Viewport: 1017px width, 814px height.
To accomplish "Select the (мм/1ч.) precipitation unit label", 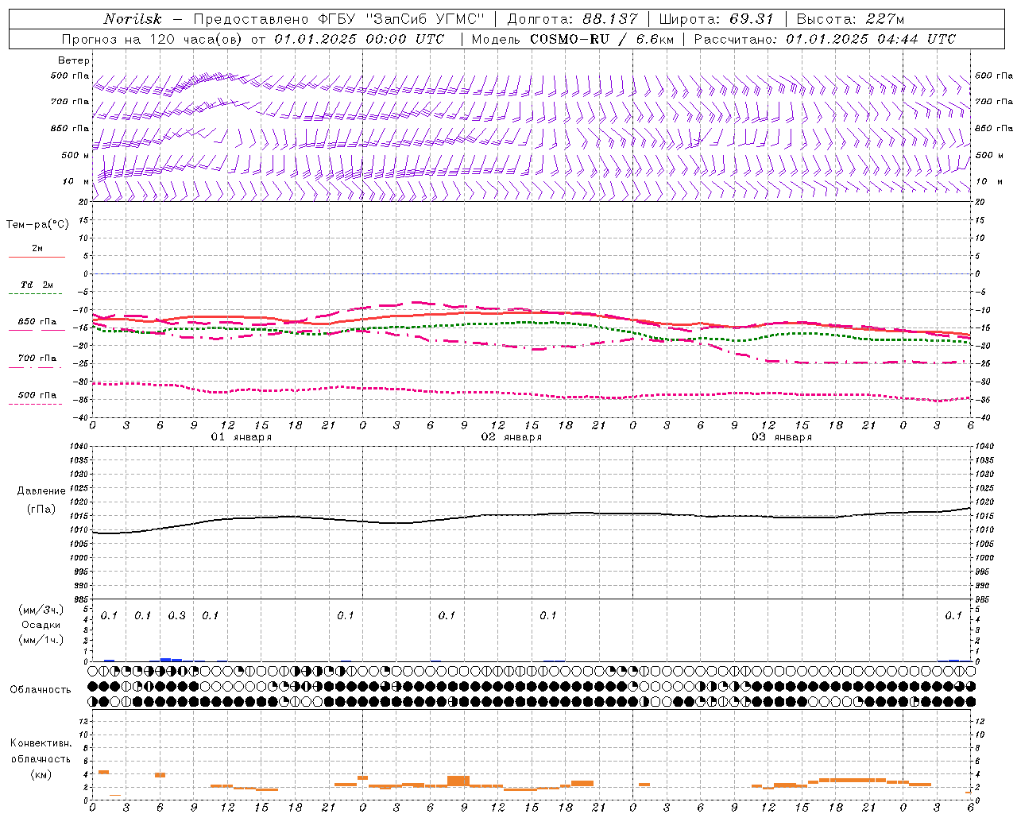I will [x=41, y=640].
